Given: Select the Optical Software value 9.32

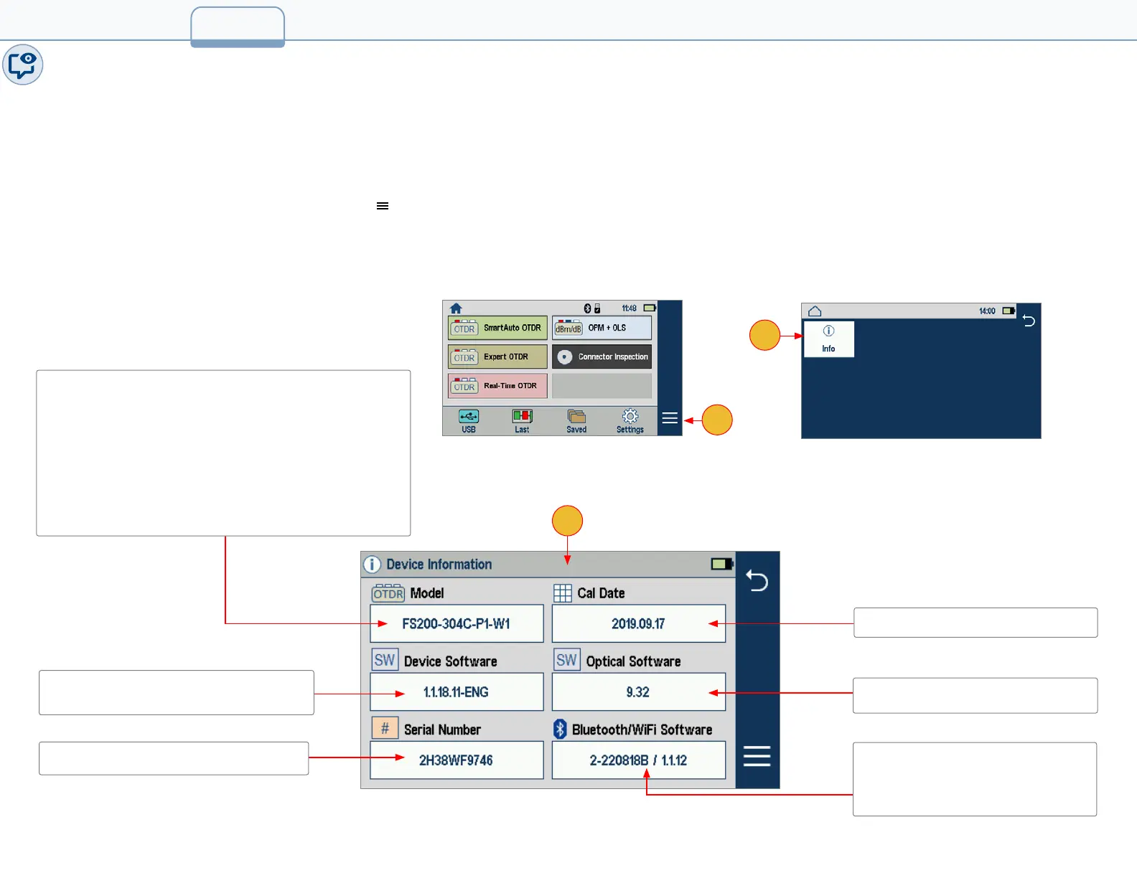Looking at the screenshot, I should click(639, 691).
